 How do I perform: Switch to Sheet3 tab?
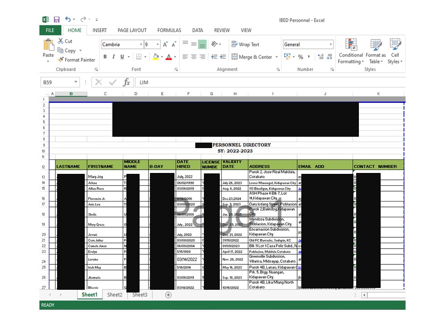[x=140, y=295]
